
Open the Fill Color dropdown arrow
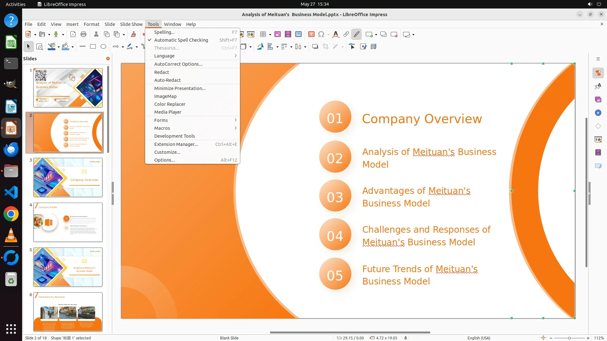point(73,47)
